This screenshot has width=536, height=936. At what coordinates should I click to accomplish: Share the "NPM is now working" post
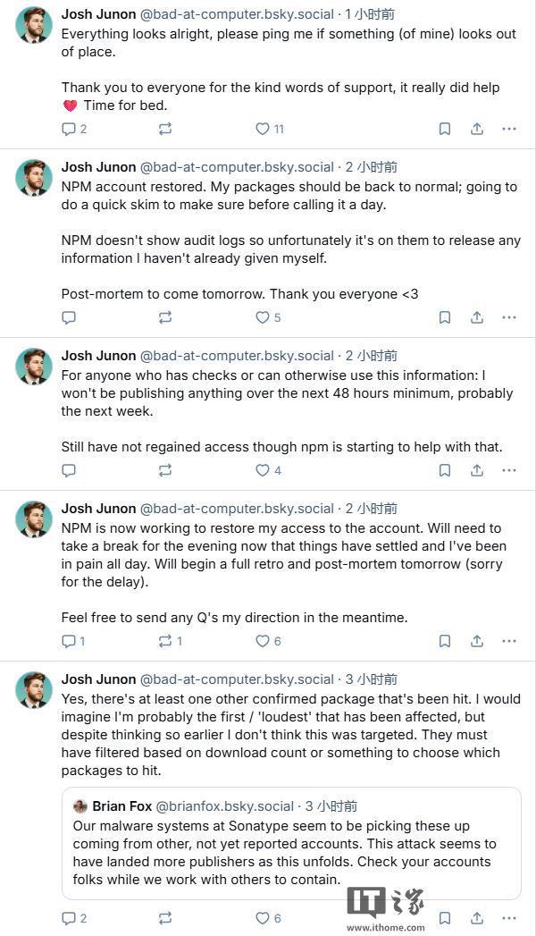[x=477, y=641]
